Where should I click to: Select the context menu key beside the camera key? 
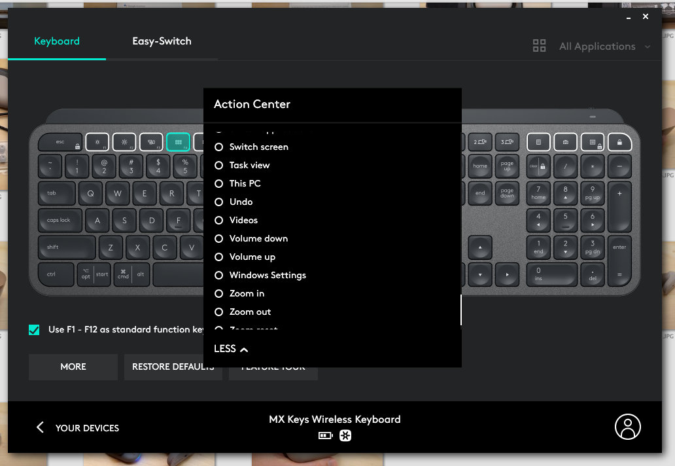(593, 141)
